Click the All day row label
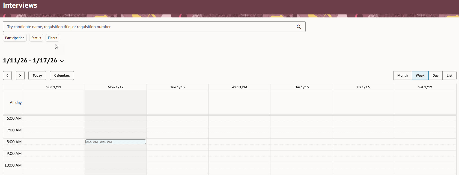Screen dimensions: 459x175 tap(16, 102)
